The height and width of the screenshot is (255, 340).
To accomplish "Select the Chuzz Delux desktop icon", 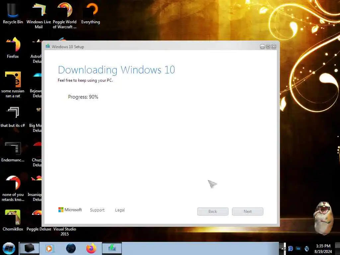I will point(37,154).
